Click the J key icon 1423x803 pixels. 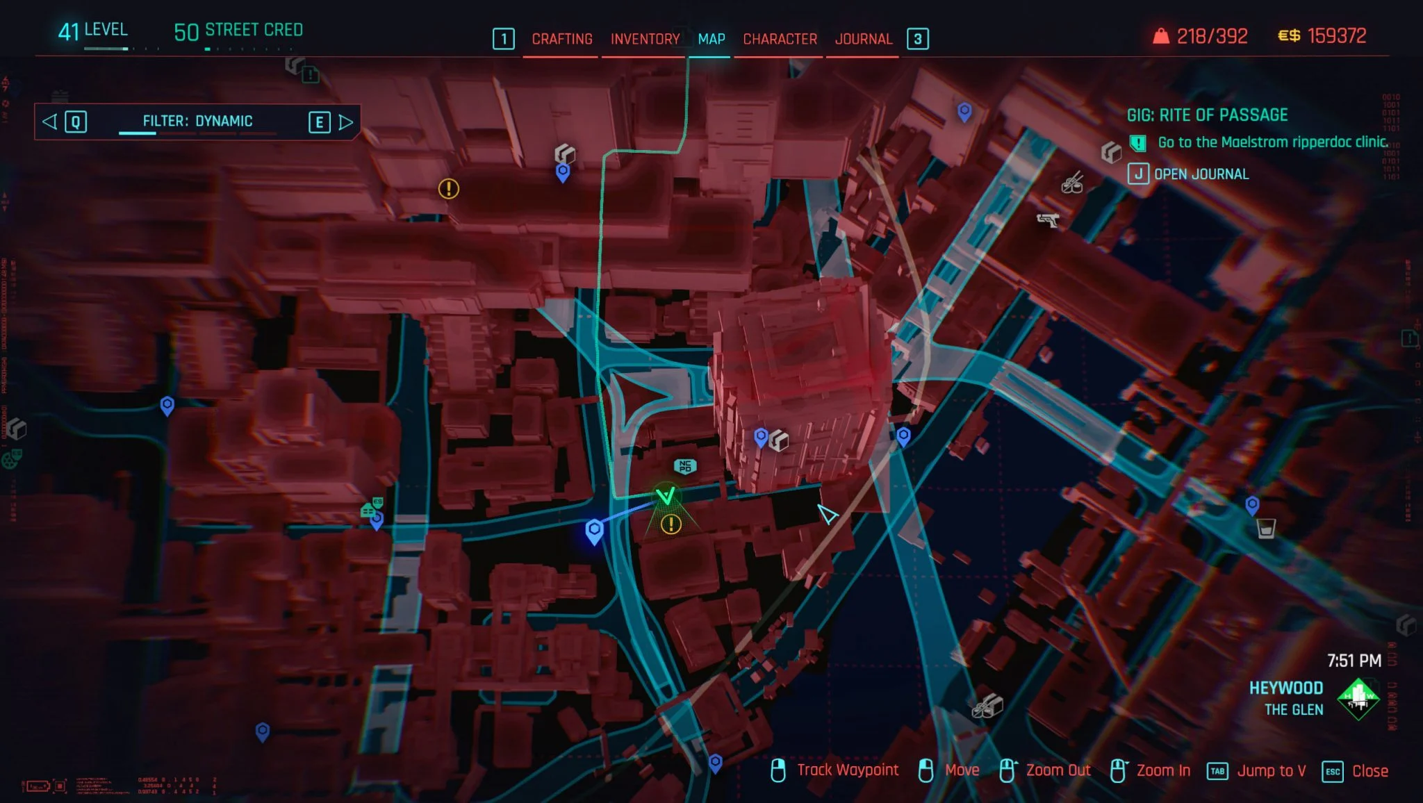(x=1137, y=174)
